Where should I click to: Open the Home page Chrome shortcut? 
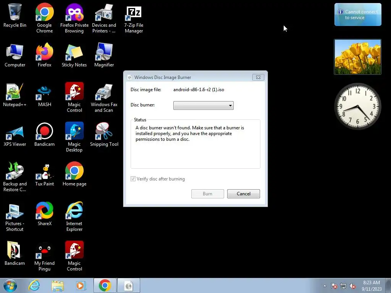click(x=74, y=174)
